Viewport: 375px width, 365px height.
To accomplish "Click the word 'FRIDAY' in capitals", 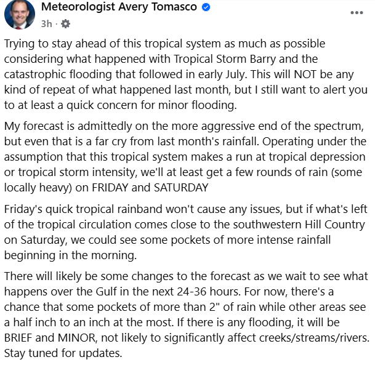I will coord(110,188).
